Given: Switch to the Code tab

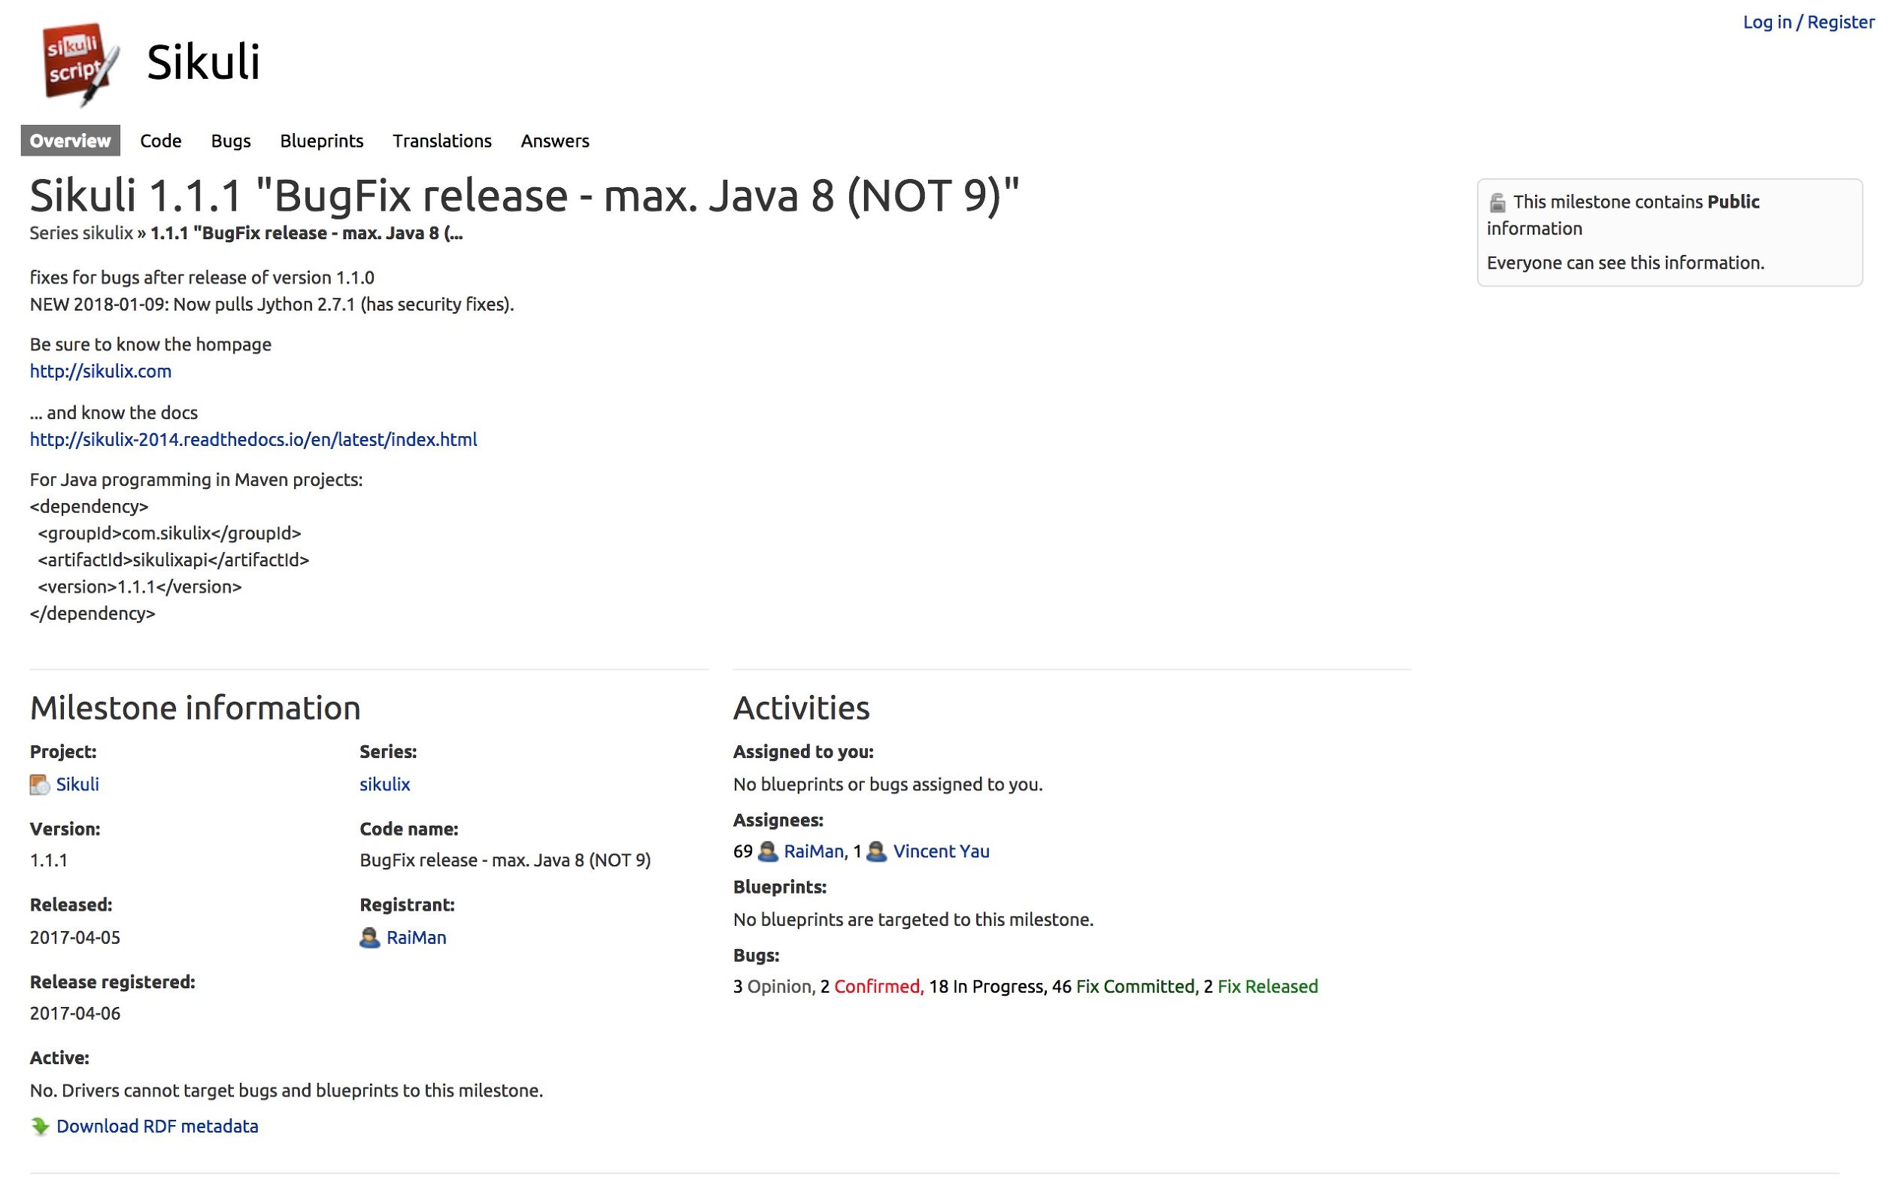Looking at the screenshot, I should [x=160, y=141].
